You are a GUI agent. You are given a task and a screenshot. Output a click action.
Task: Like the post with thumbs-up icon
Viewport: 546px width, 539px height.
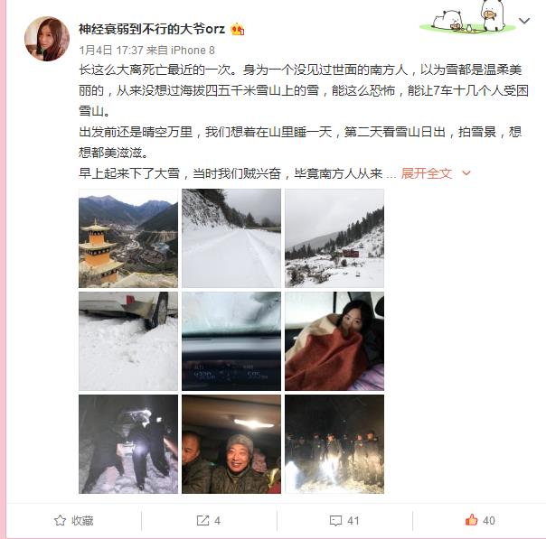click(472, 520)
